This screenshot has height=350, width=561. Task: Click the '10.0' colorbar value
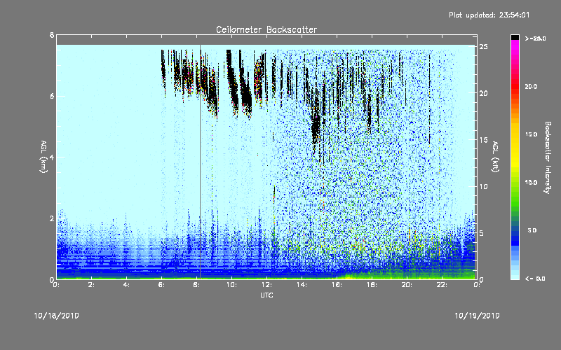(x=531, y=183)
